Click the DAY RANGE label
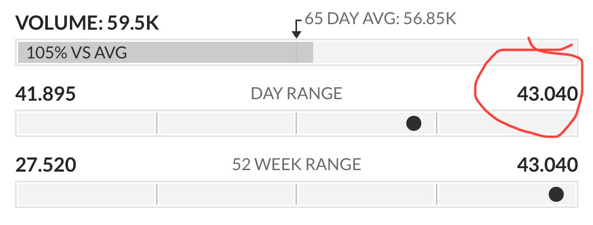Screen dimensions: 593x225 point(296,94)
